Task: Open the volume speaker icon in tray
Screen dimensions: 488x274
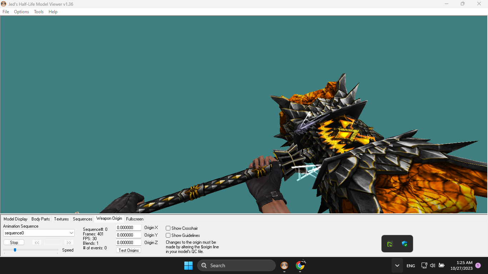Action: pyautogui.click(x=433, y=265)
